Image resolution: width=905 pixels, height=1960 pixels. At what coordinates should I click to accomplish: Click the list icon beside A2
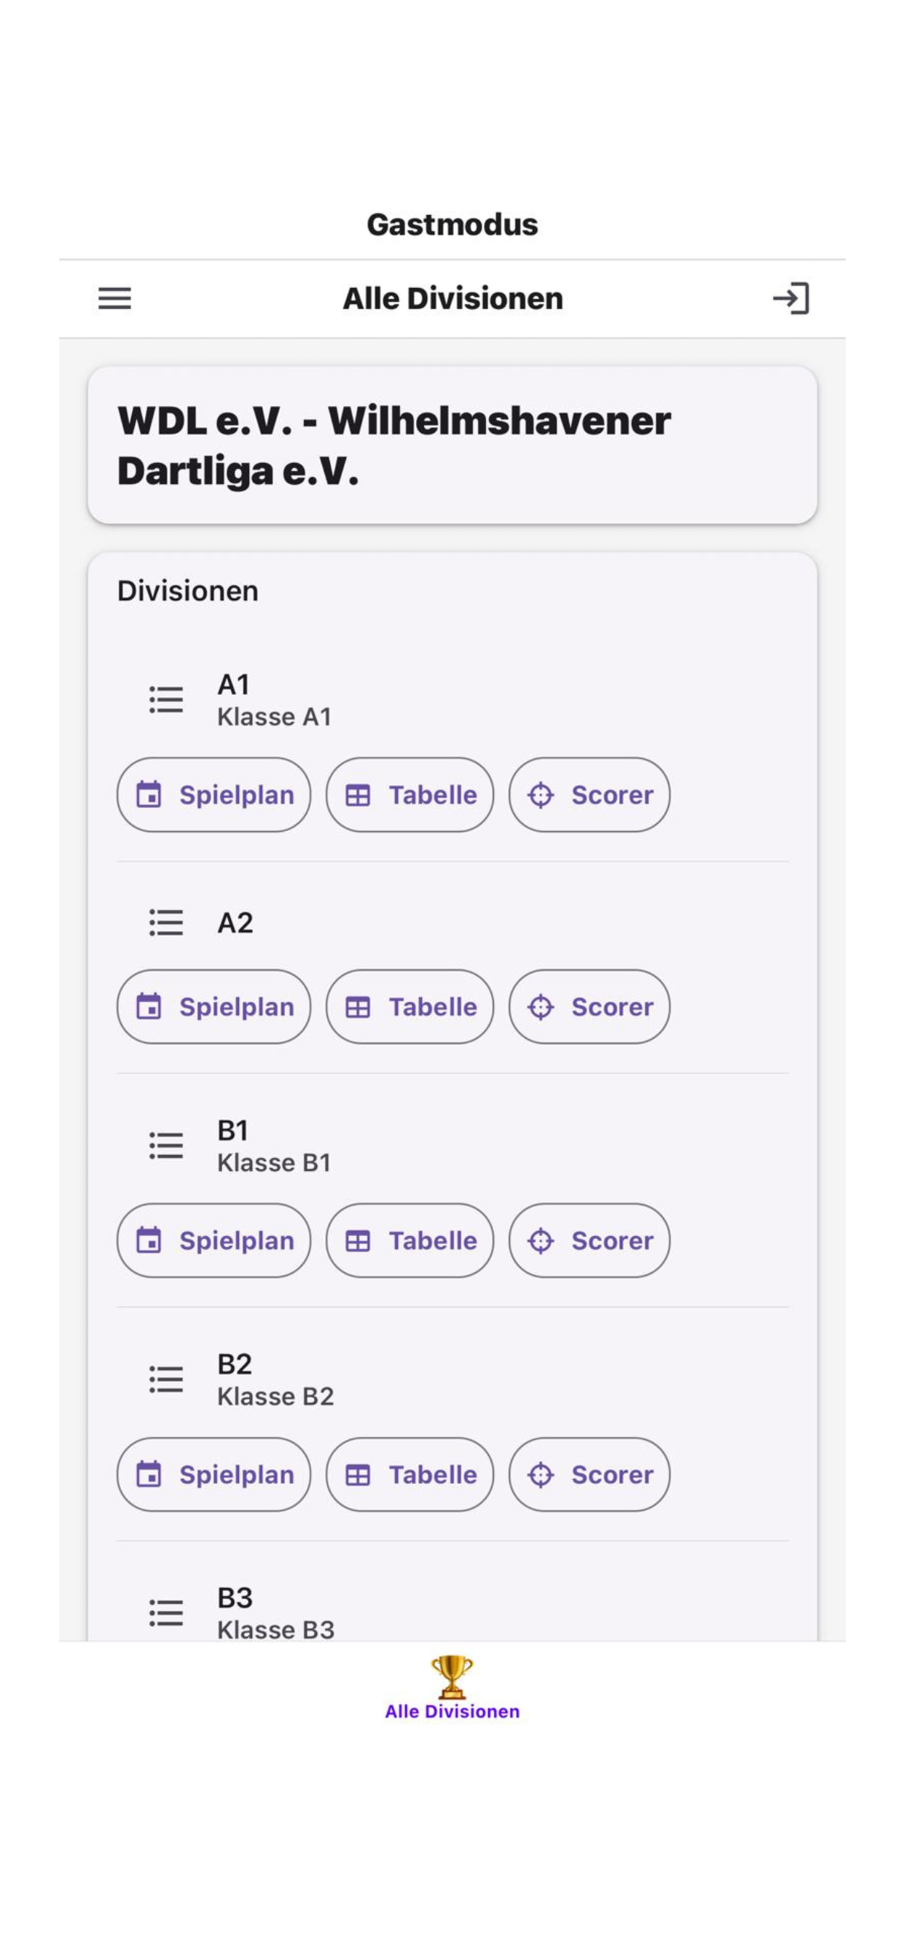click(x=166, y=922)
